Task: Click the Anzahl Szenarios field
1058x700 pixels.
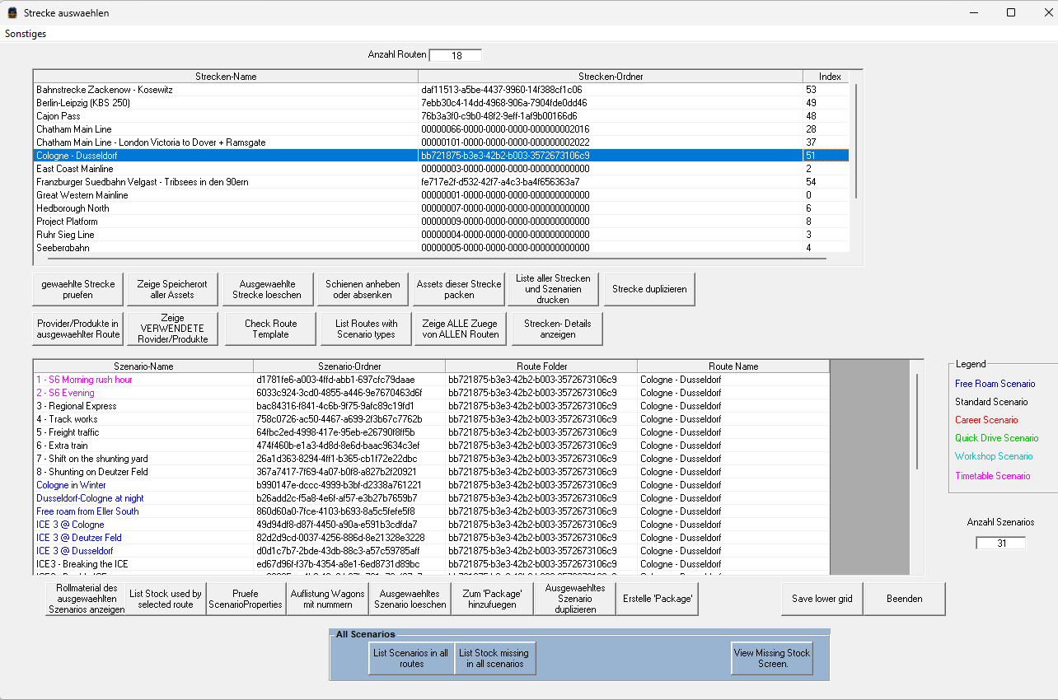Action: (x=1001, y=543)
